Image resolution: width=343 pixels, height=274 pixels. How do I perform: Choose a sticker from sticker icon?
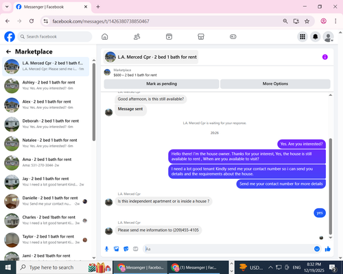pos(126,249)
